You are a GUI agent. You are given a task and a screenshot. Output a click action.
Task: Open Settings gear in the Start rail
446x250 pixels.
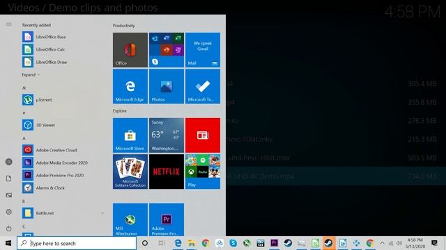(9, 212)
